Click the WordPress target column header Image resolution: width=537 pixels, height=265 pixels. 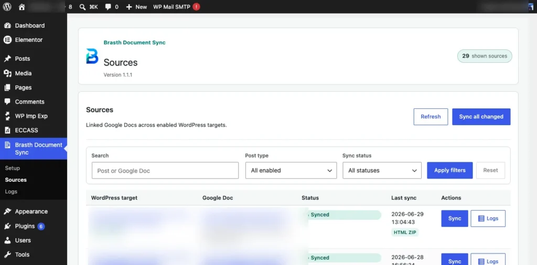tap(114, 198)
